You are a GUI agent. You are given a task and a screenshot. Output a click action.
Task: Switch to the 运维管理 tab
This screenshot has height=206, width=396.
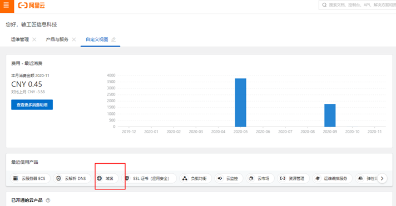19,39
